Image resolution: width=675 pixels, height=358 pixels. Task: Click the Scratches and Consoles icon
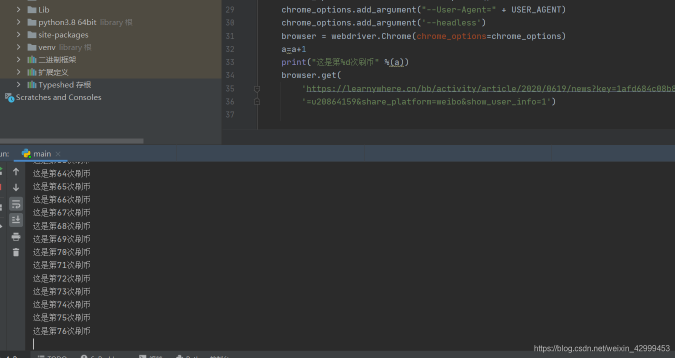click(x=9, y=97)
